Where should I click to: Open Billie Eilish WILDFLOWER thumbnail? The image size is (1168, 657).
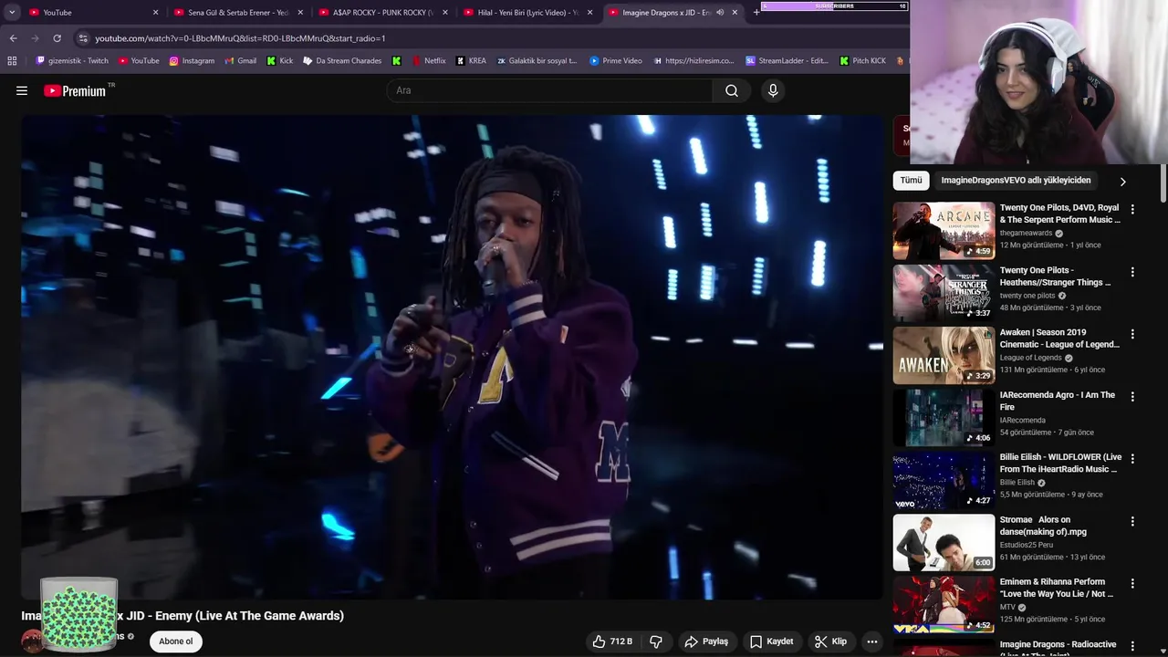point(944,480)
